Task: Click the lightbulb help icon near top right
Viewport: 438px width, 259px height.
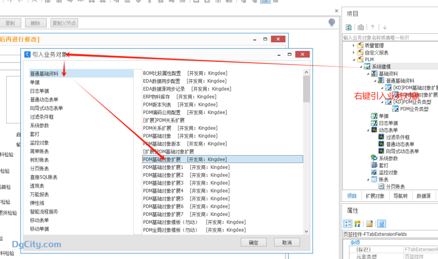Action: (331, 22)
